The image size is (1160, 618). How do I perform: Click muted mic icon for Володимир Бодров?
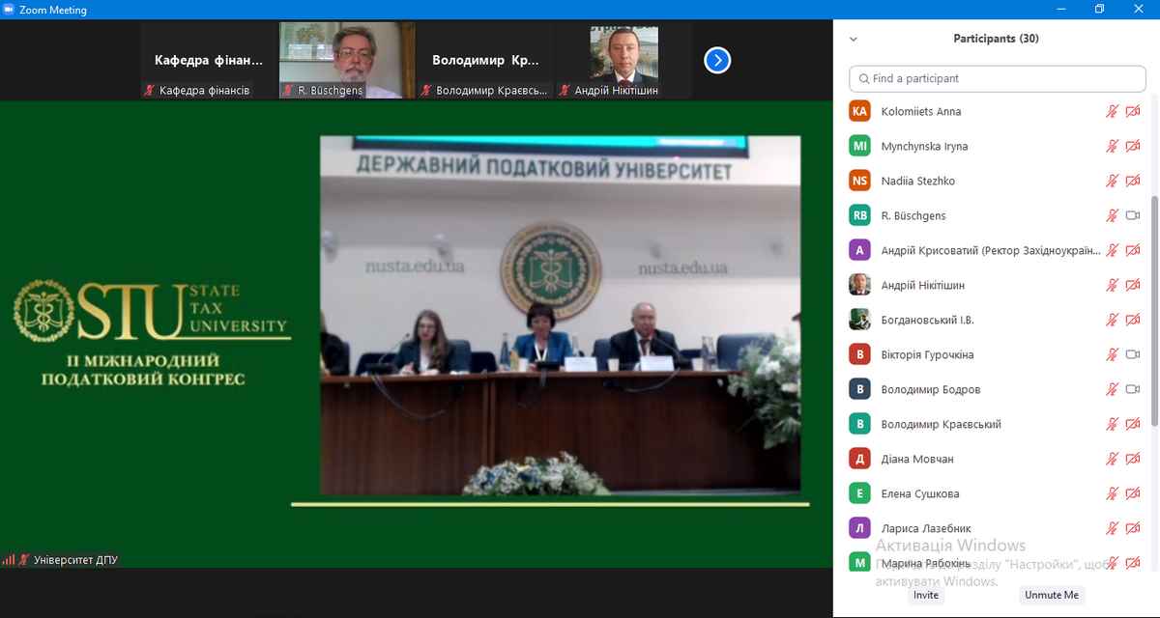click(1112, 390)
